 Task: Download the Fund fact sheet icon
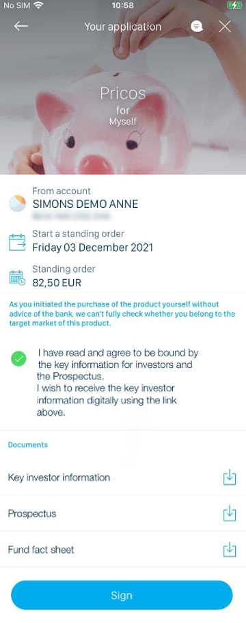pyautogui.click(x=230, y=550)
